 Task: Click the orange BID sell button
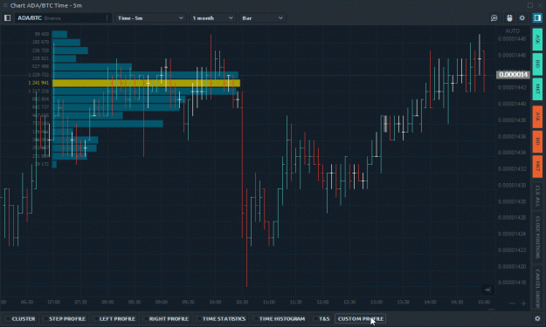tap(537, 141)
